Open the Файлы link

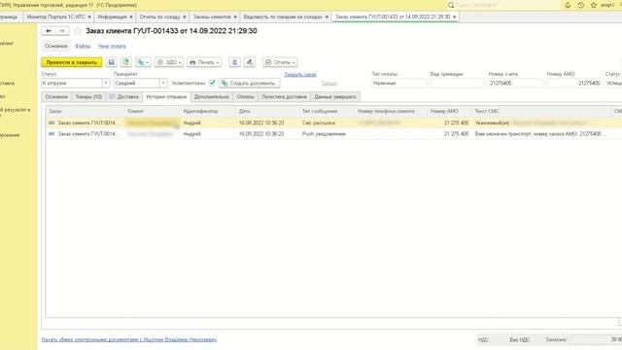[x=83, y=46]
